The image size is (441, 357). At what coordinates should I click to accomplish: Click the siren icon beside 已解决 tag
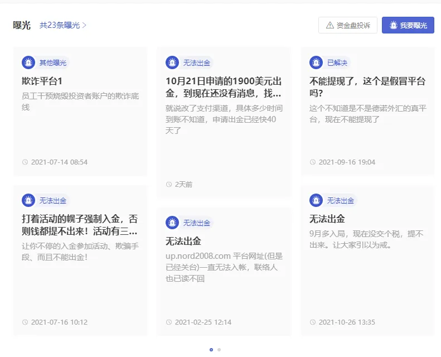(316, 62)
